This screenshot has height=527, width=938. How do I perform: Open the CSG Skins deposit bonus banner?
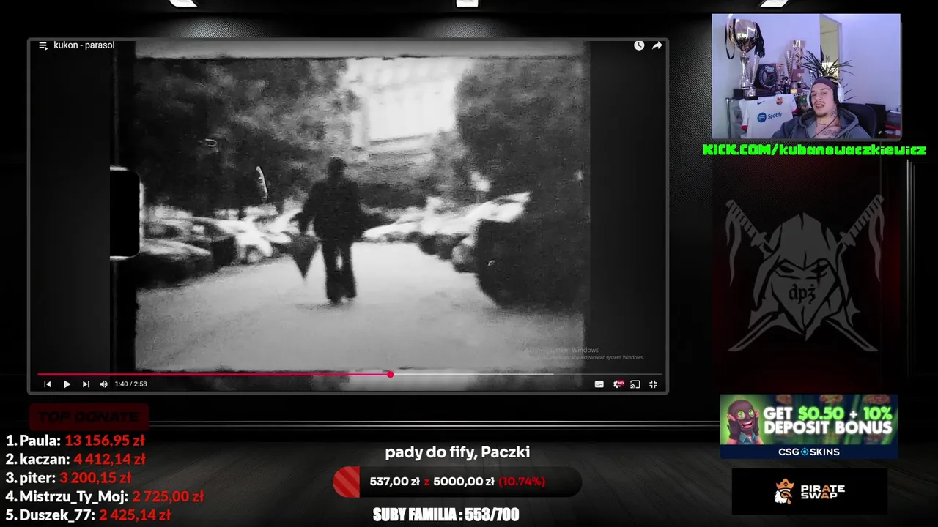(809, 427)
